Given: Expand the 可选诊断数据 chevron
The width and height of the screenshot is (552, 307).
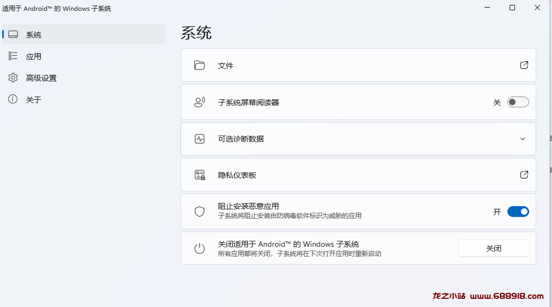Looking at the screenshot, I should coord(523,139).
